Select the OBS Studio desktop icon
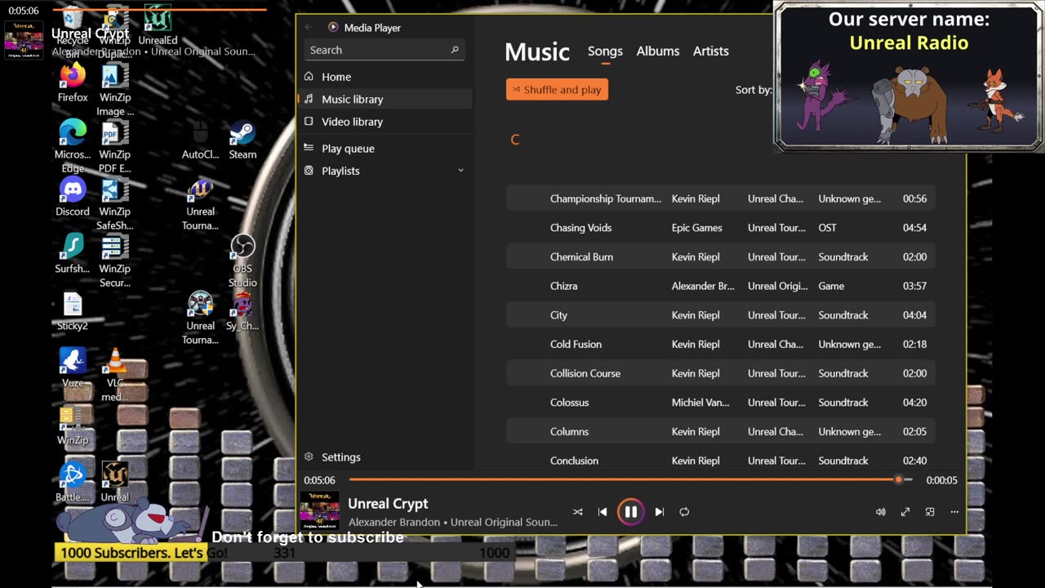1045x588 pixels. [x=242, y=261]
